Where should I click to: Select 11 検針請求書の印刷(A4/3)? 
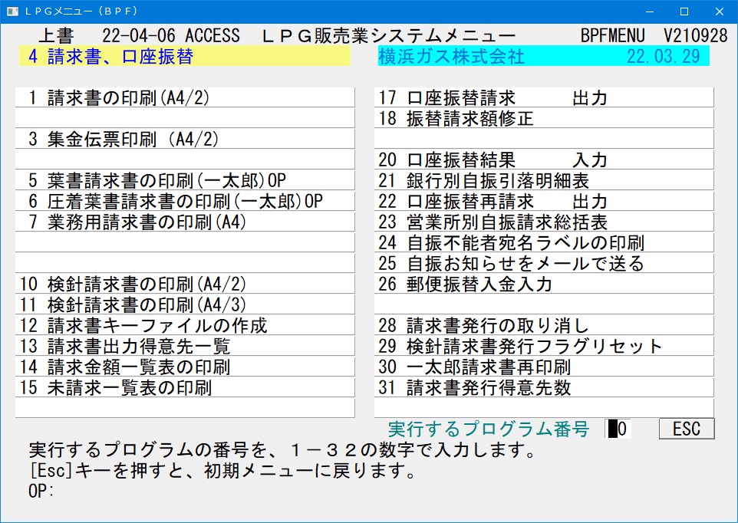185,304
